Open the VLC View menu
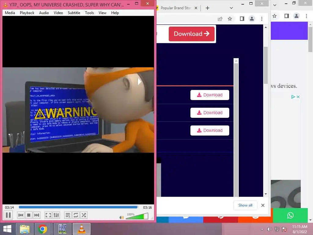 [102, 13]
